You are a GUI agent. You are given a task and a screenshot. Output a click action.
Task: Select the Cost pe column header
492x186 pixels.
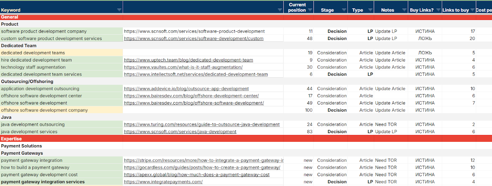pyautogui.click(x=484, y=10)
